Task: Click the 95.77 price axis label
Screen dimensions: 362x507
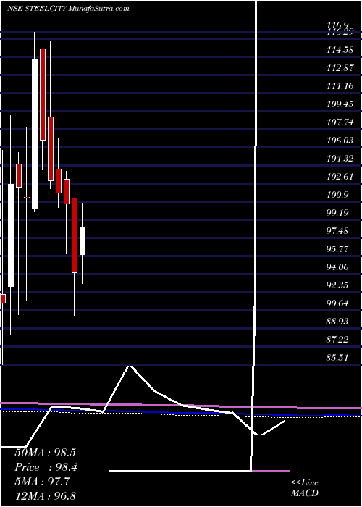Action: [x=338, y=249]
